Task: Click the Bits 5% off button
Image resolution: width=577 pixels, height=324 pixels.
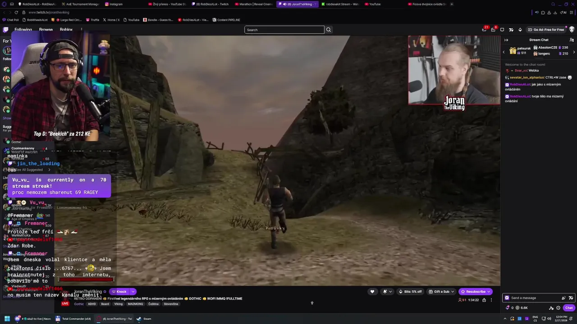Action: pos(410,292)
